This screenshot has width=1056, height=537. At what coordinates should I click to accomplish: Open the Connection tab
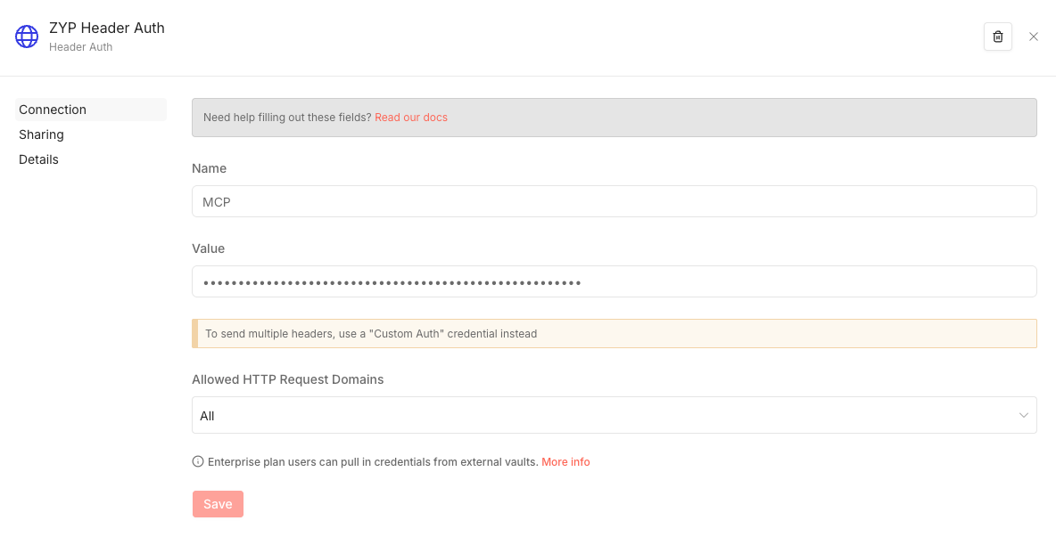click(53, 110)
